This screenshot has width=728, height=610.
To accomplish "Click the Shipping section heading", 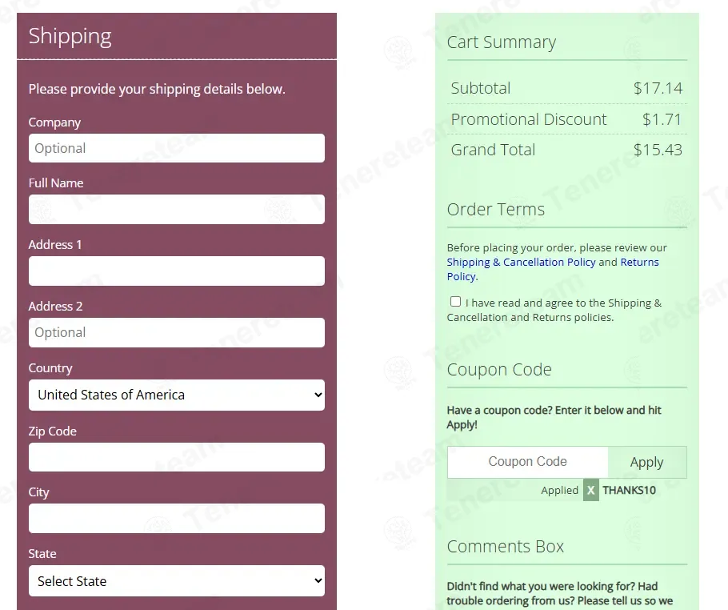I will (70, 36).
